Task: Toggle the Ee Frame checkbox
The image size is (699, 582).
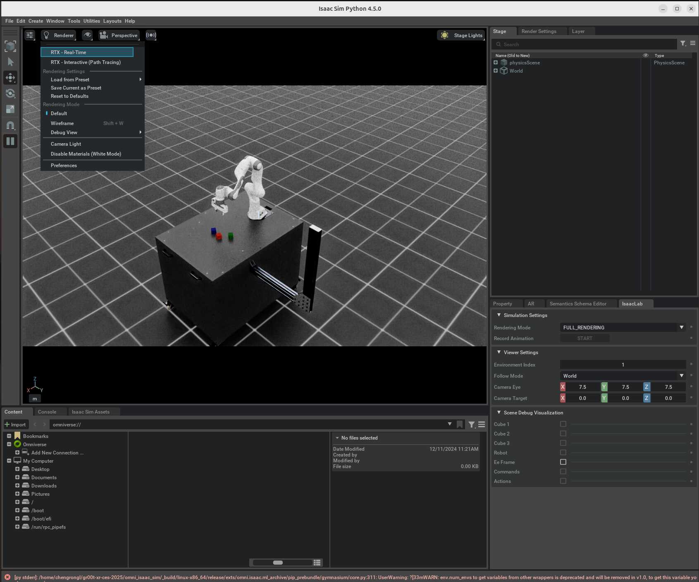Action: pos(563,462)
